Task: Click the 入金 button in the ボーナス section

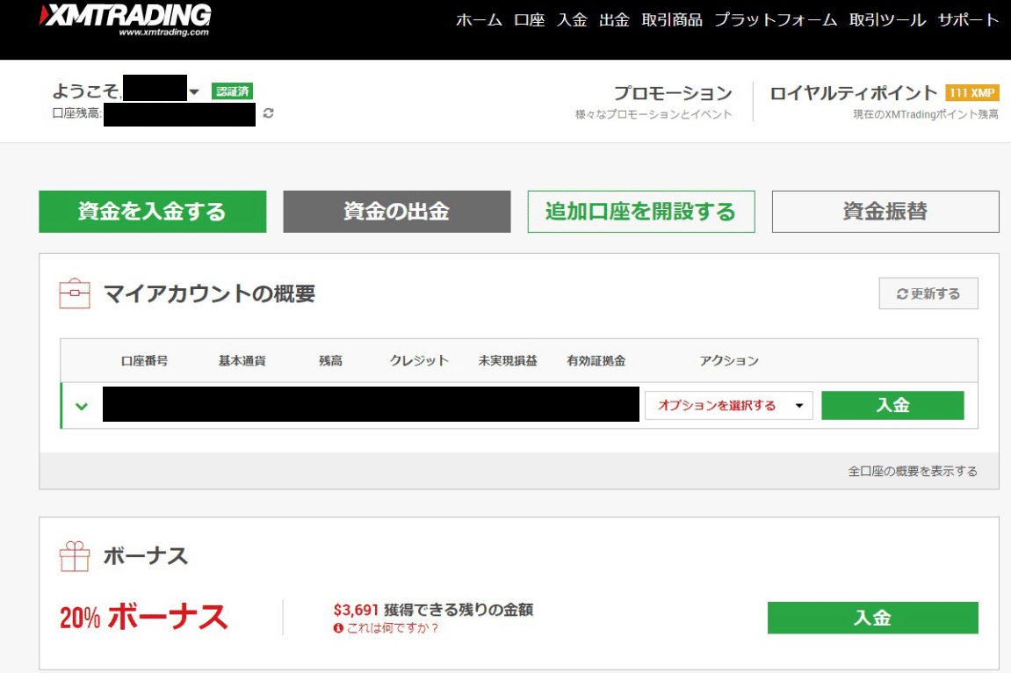Action: (872, 618)
